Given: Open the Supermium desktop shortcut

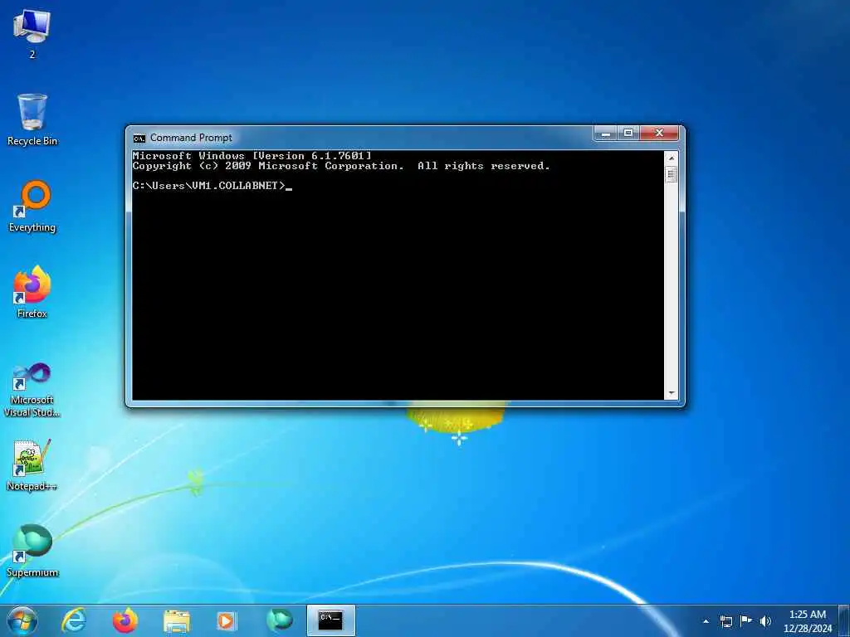Looking at the screenshot, I should coord(32,551).
